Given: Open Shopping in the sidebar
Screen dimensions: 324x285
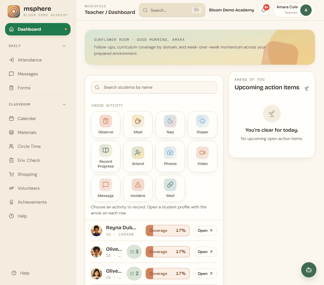Looking at the screenshot, I should [x=38, y=174].
